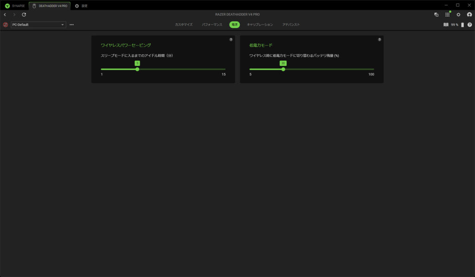Click the overlapping windows icon in top-right
Screen dimensions: 475x277
tap(436, 15)
